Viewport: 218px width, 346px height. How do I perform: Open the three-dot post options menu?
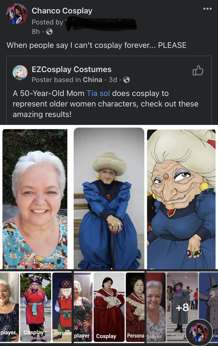[x=207, y=9]
